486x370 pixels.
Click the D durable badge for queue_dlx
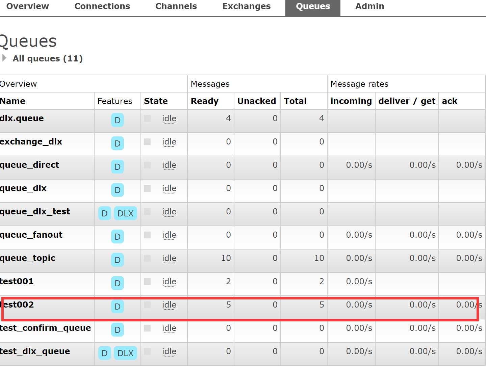point(118,190)
